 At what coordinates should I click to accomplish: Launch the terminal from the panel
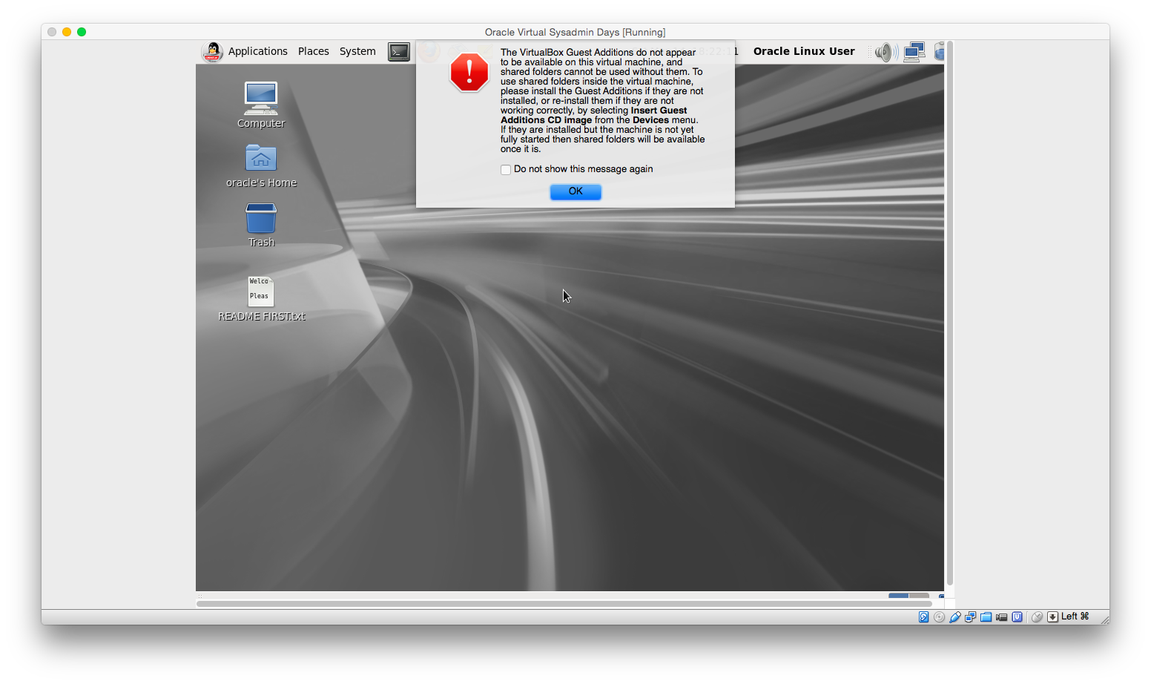(399, 52)
